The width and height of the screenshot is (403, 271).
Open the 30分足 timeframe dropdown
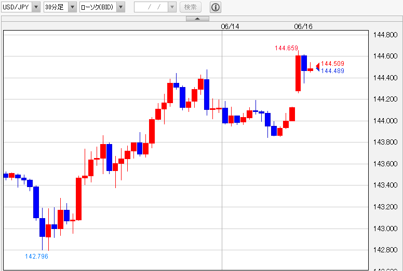[60, 7]
